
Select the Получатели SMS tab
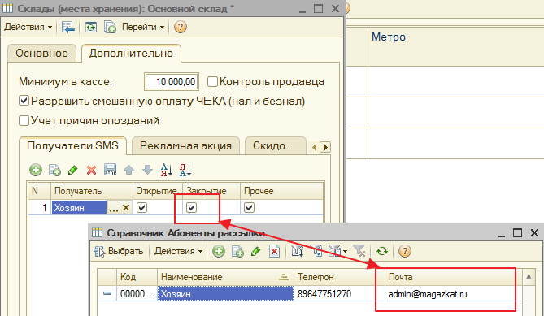tap(72, 145)
